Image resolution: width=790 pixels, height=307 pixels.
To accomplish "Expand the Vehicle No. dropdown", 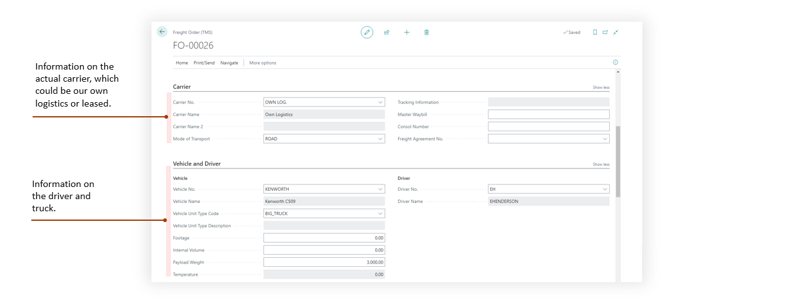I will [x=380, y=189].
